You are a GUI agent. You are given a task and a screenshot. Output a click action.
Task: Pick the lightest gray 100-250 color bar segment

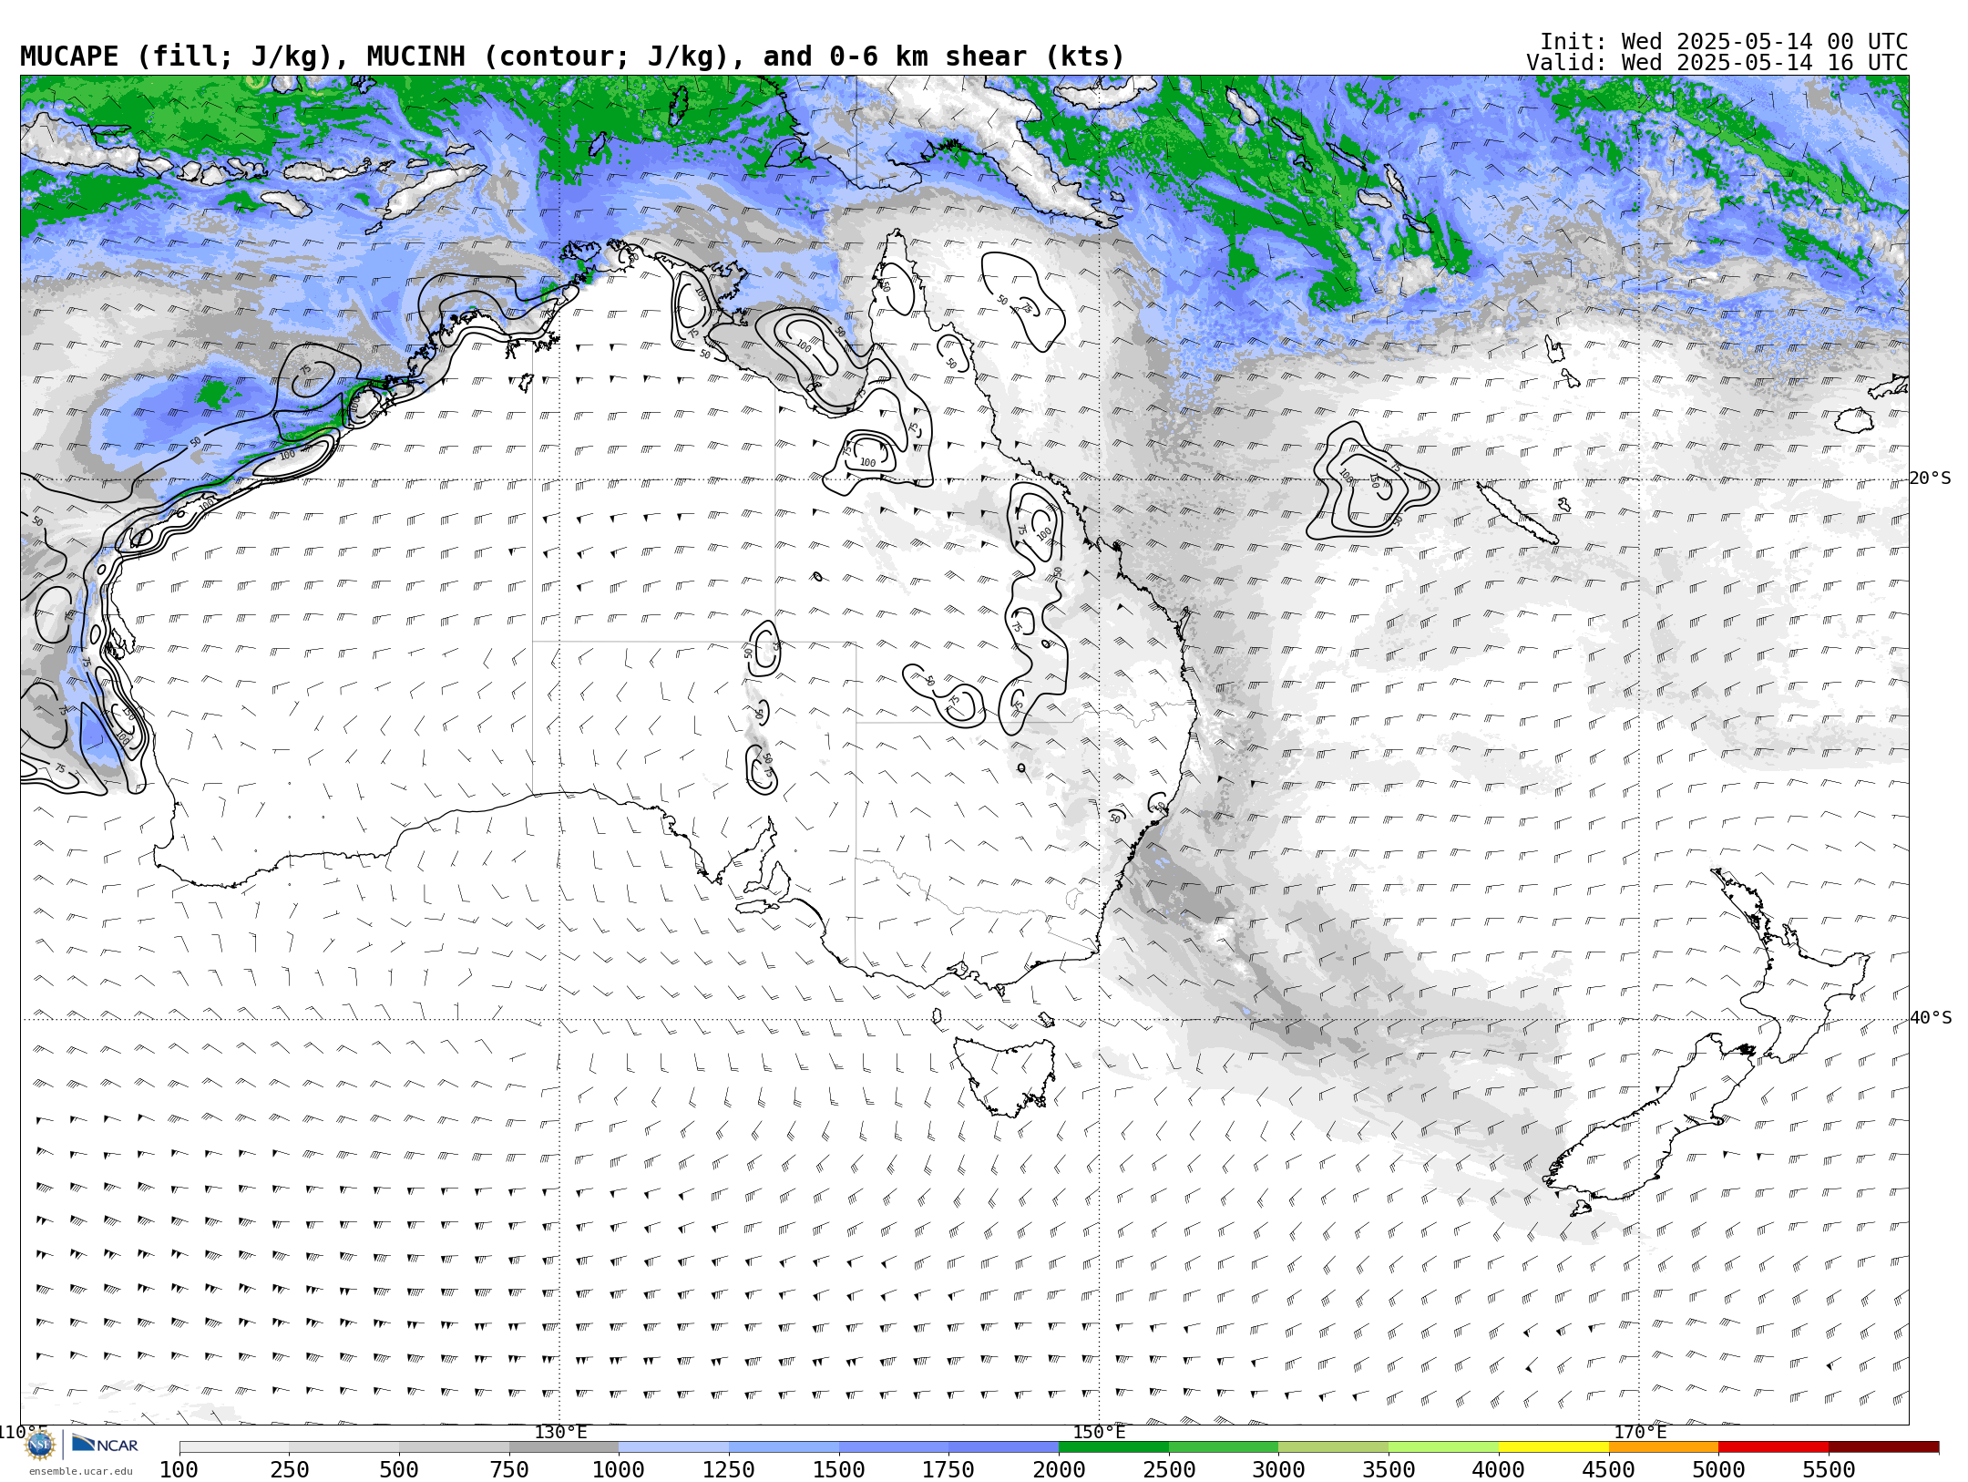(234, 1447)
